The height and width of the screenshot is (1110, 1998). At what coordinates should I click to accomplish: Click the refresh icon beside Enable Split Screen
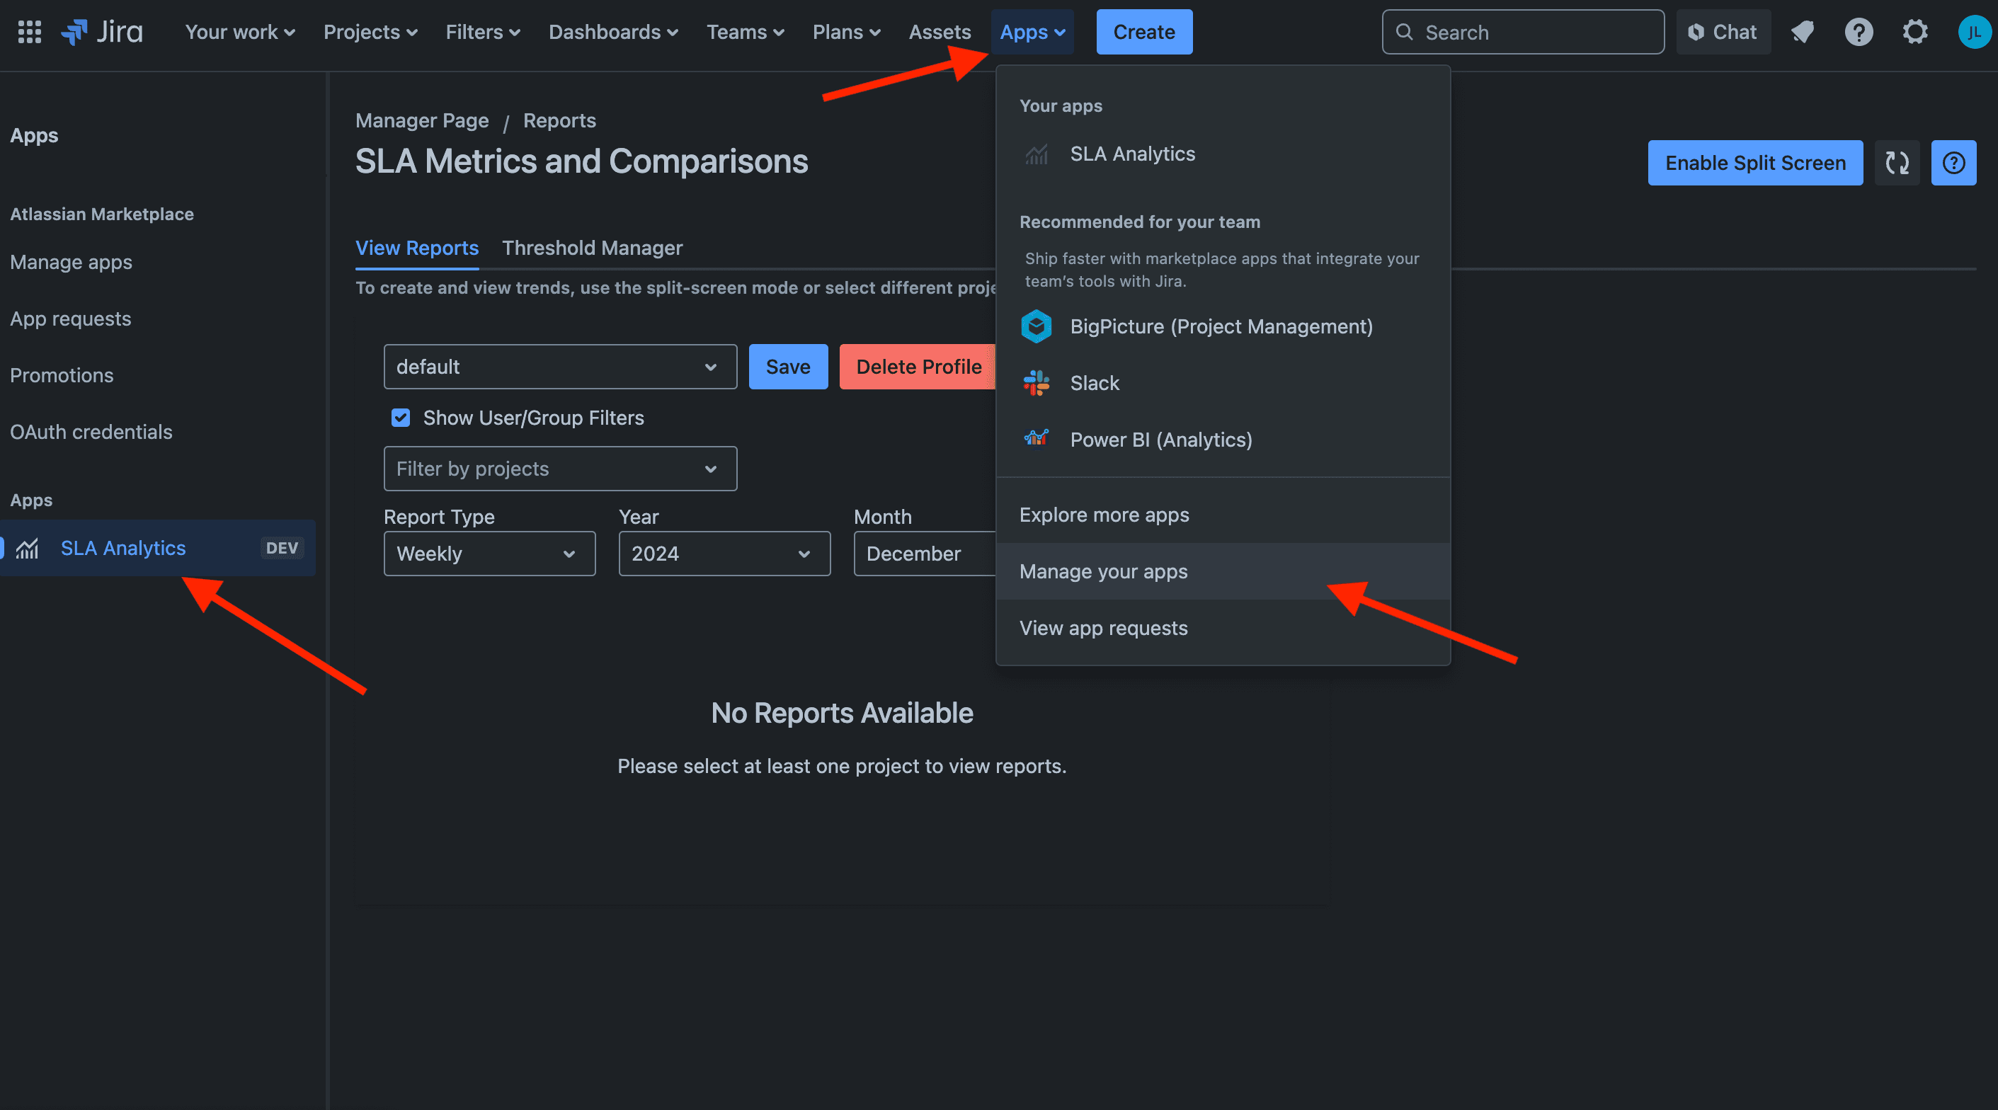(1897, 163)
